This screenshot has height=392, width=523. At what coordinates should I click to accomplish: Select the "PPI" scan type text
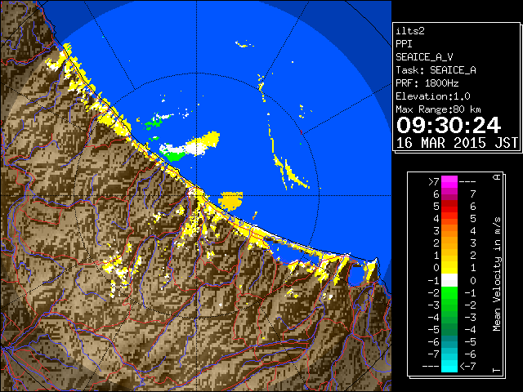pos(404,43)
